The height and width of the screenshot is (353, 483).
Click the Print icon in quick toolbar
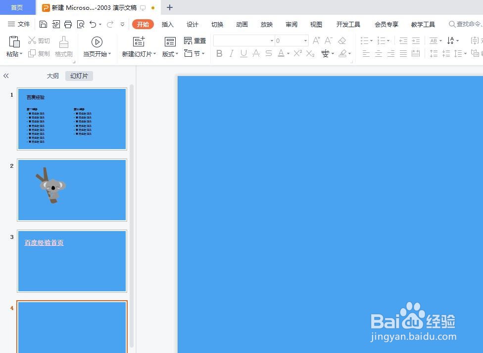pyautogui.click(x=68, y=24)
